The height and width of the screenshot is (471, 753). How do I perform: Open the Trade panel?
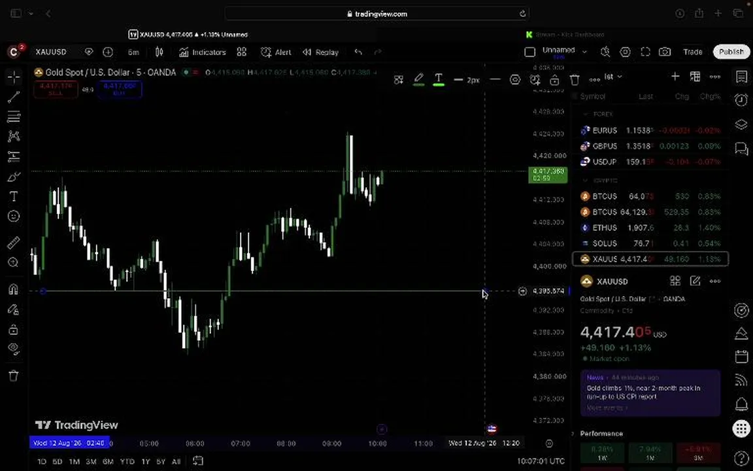692,52
